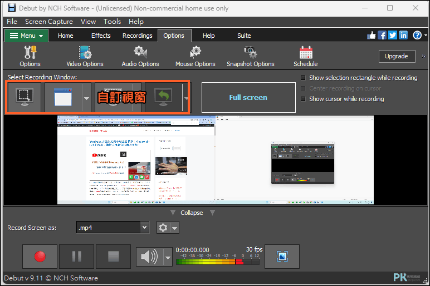Click the 0:00:00.000 timer display

[192, 250]
